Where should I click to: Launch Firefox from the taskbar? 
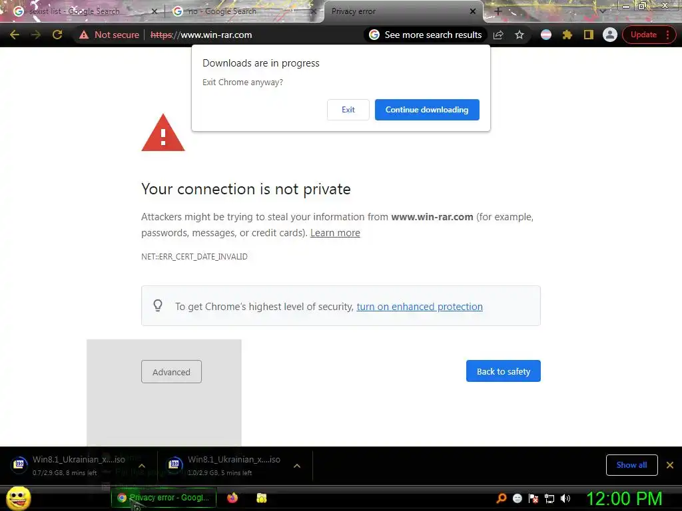(x=232, y=498)
